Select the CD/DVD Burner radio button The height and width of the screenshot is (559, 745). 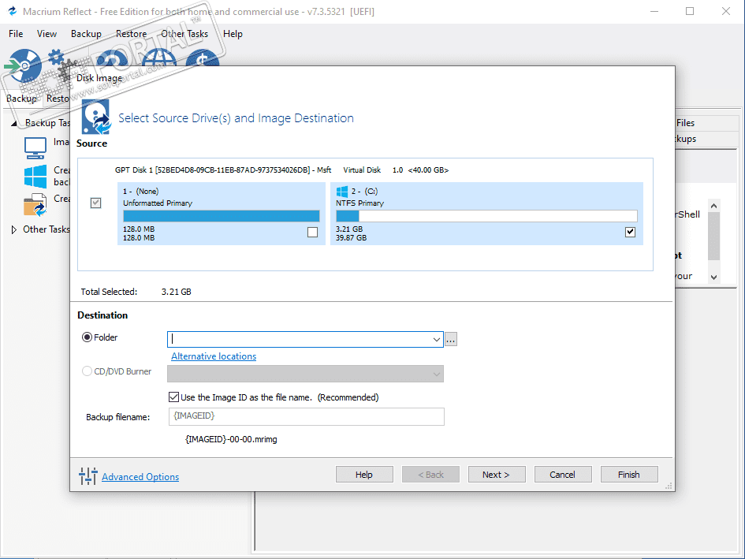coord(87,371)
